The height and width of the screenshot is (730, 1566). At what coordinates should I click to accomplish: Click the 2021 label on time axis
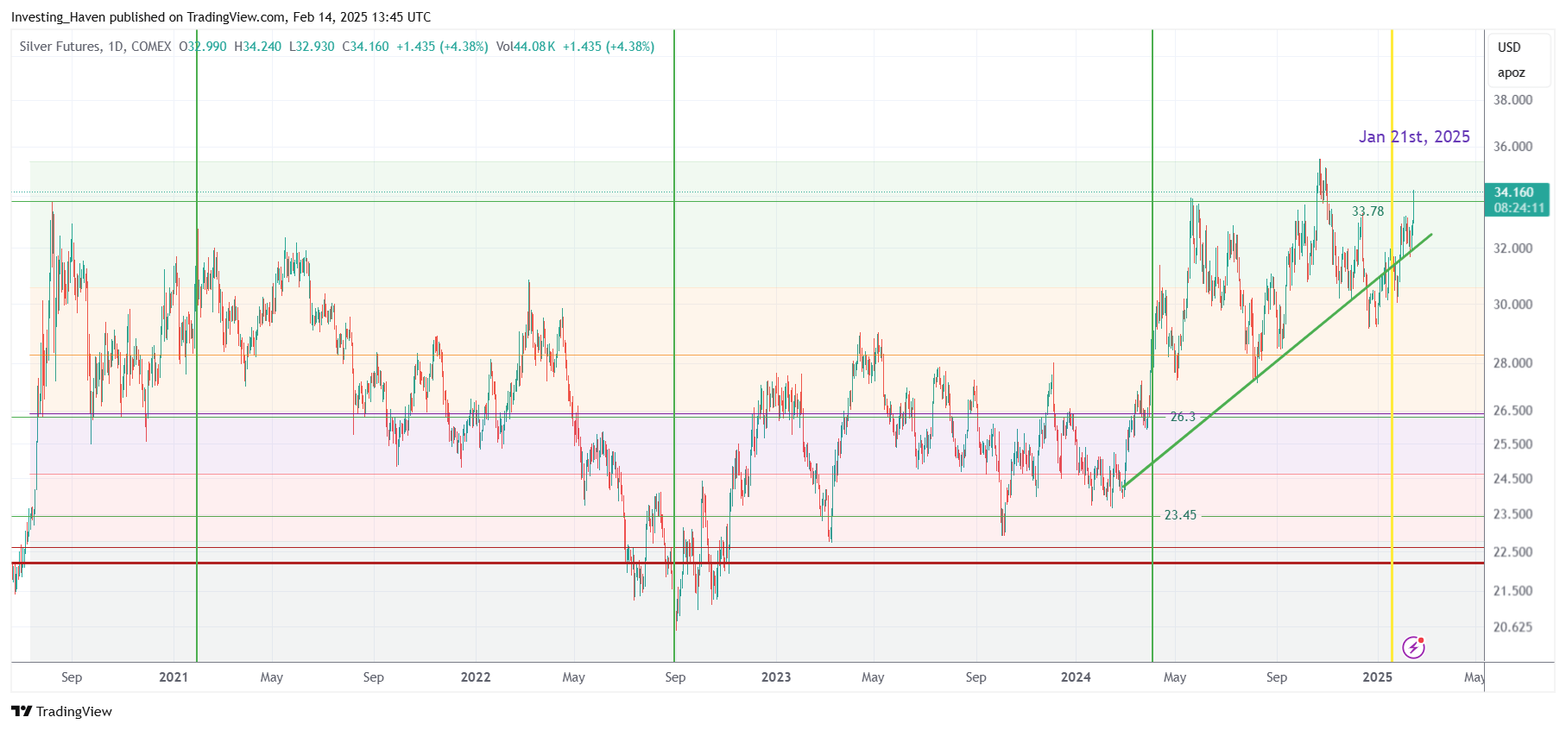(x=174, y=677)
